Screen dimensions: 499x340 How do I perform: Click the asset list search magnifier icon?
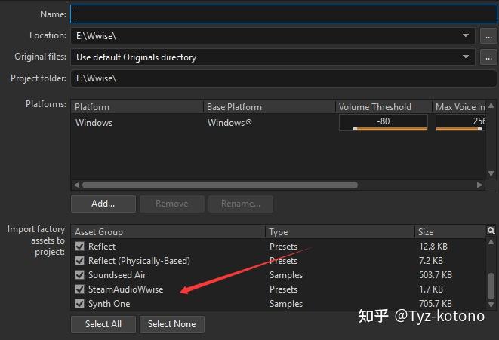tap(491, 231)
